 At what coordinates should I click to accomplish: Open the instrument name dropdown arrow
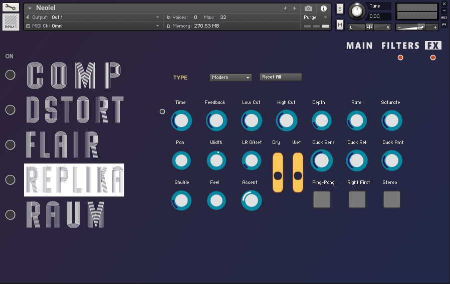(x=30, y=8)
